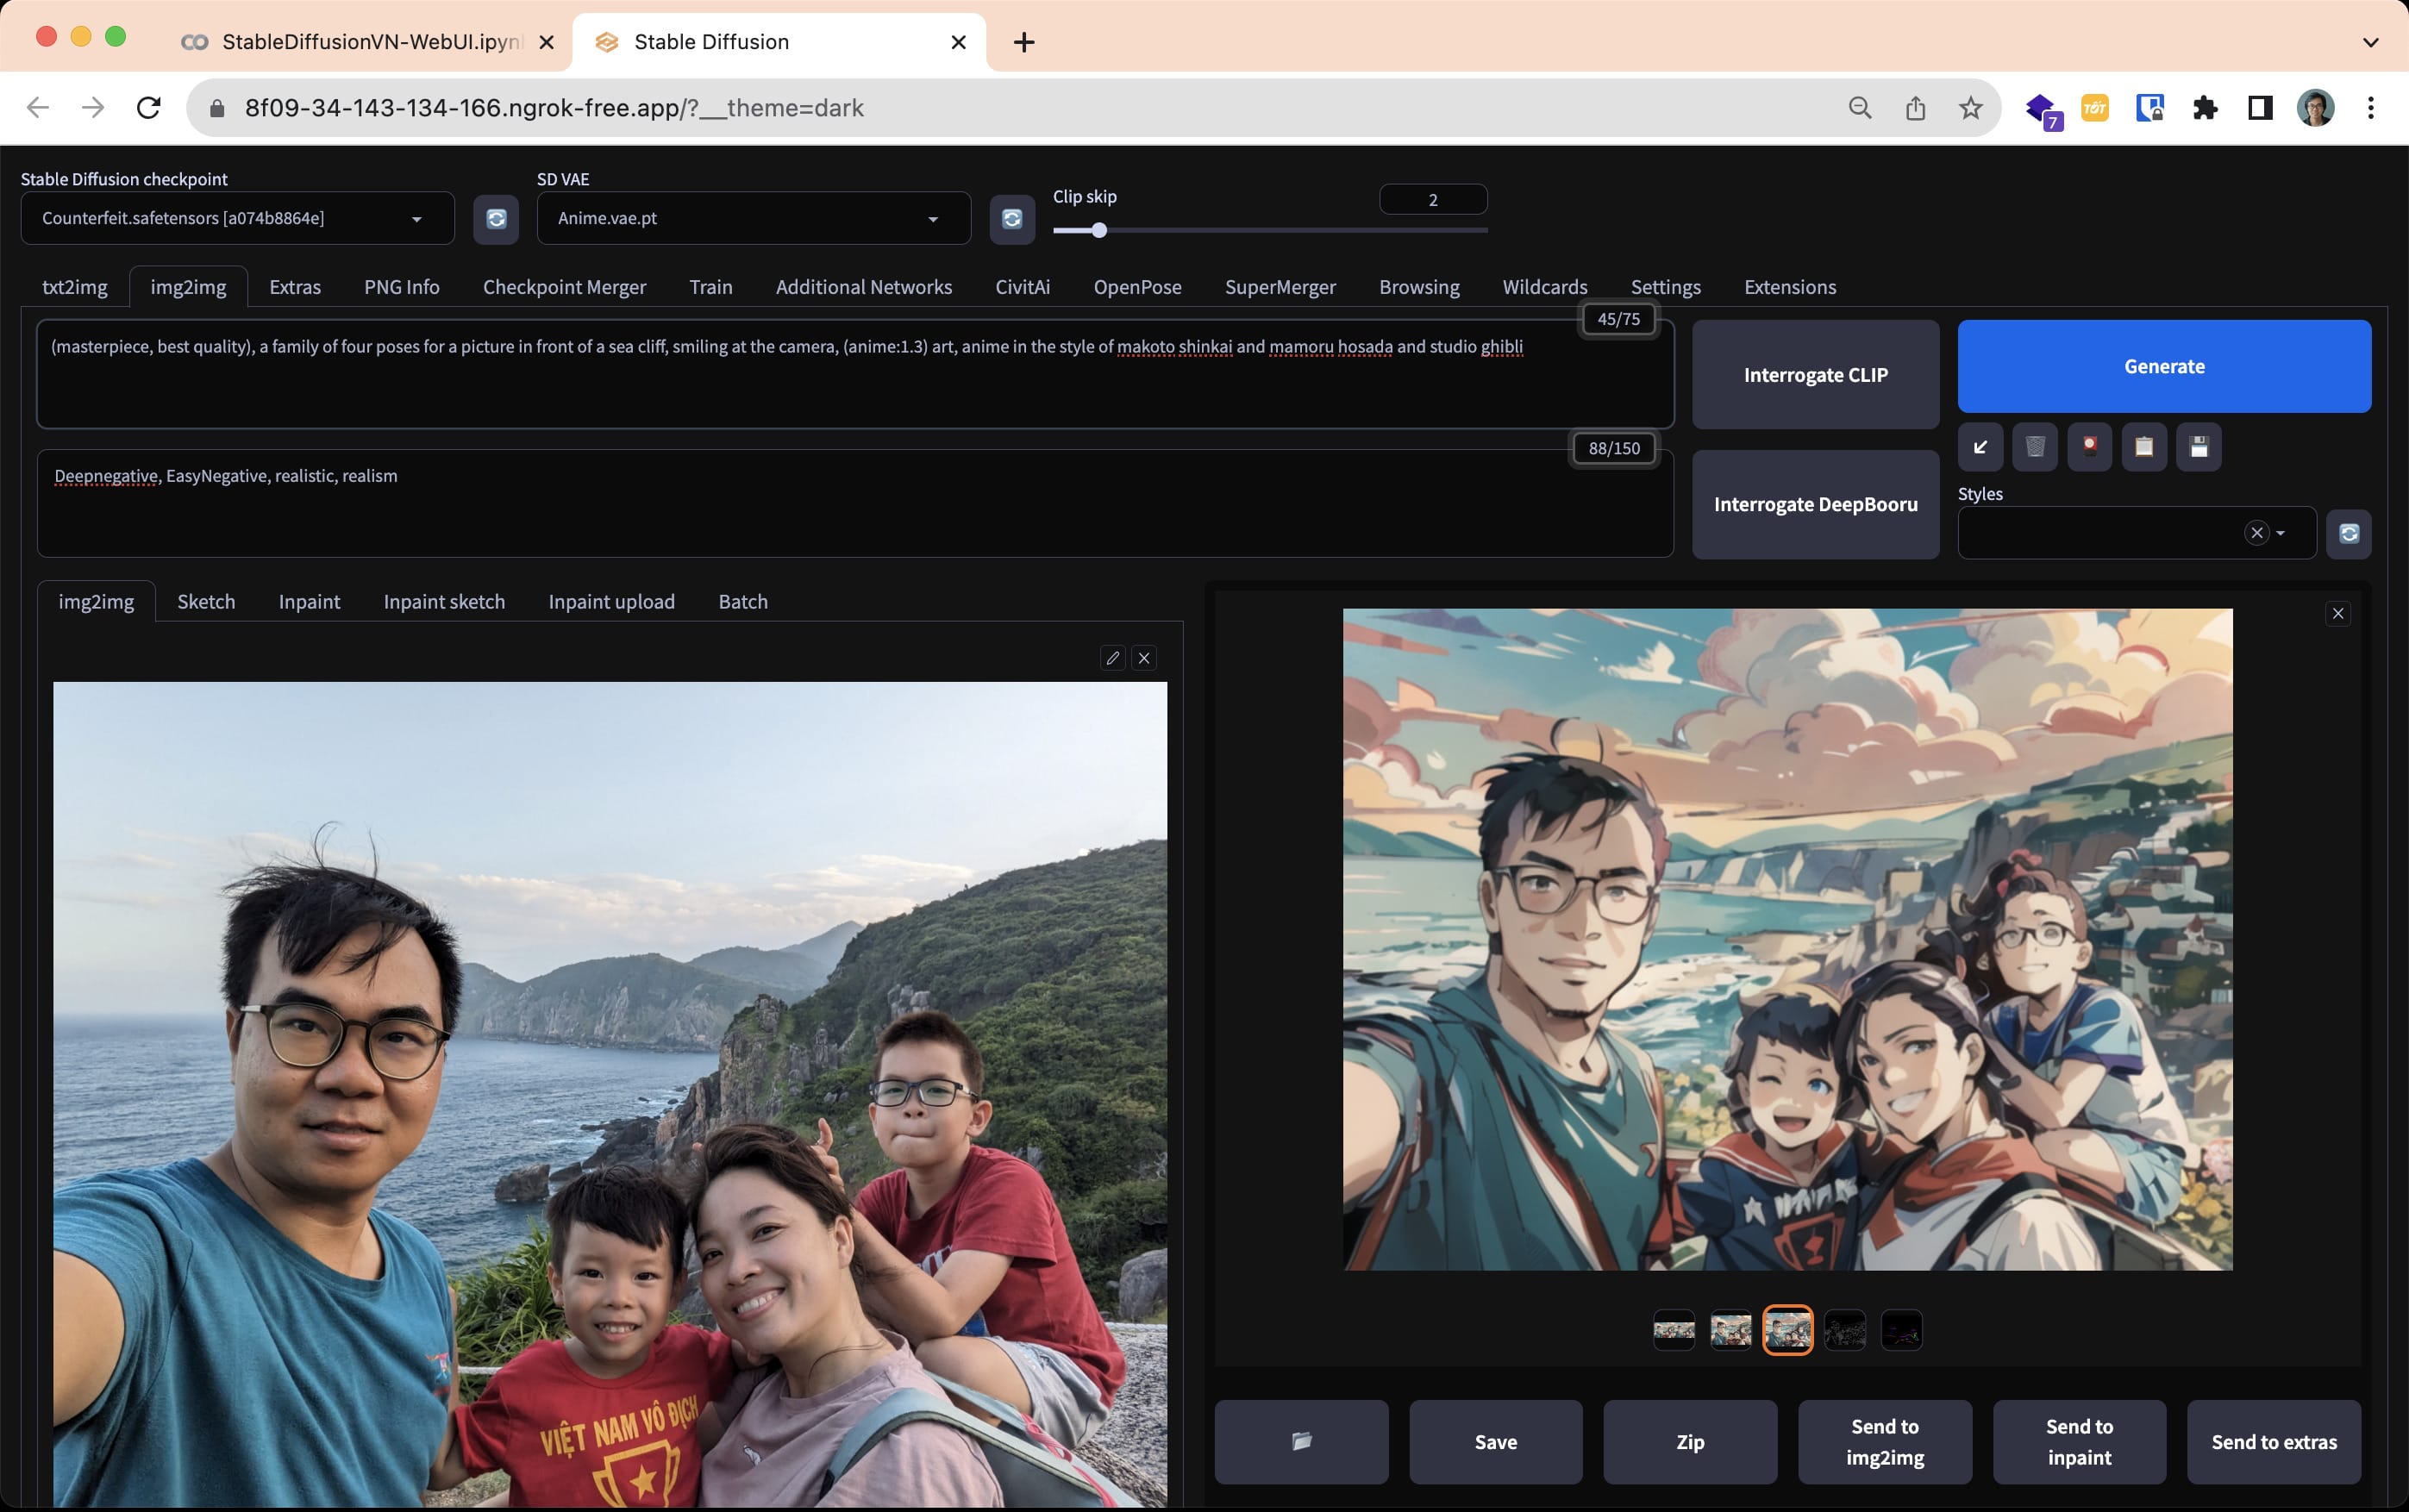Open the txt2img tab
Image resolution: width=2409 pixels, height=1512 pixels.
75,287
